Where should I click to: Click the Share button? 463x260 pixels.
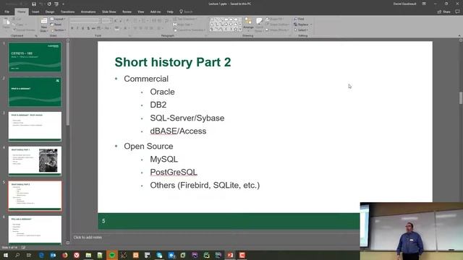pyautogui.click(x=443, y=12)
